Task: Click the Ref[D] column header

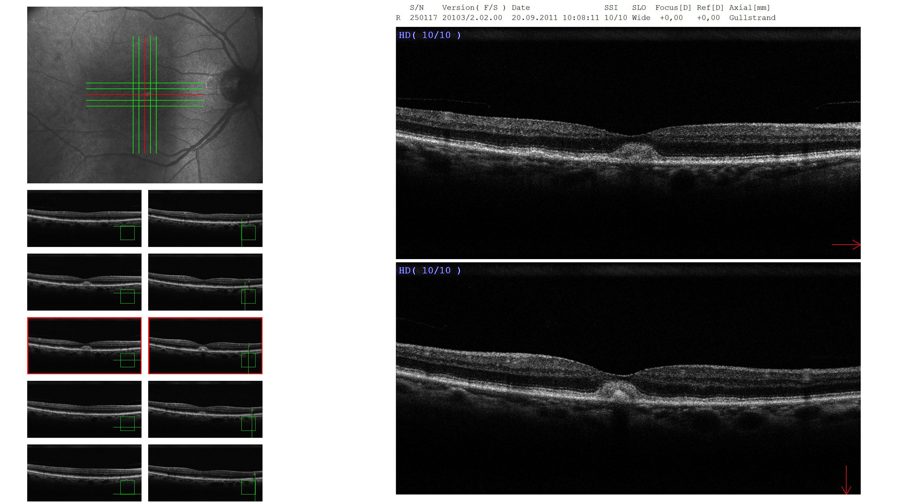Action: pos(710,7)
